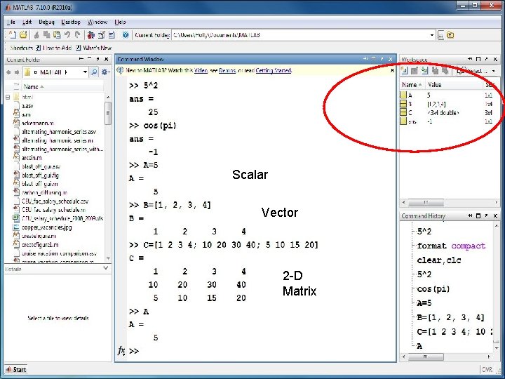Click the Demos link in the banner

[x=227, y=70]
